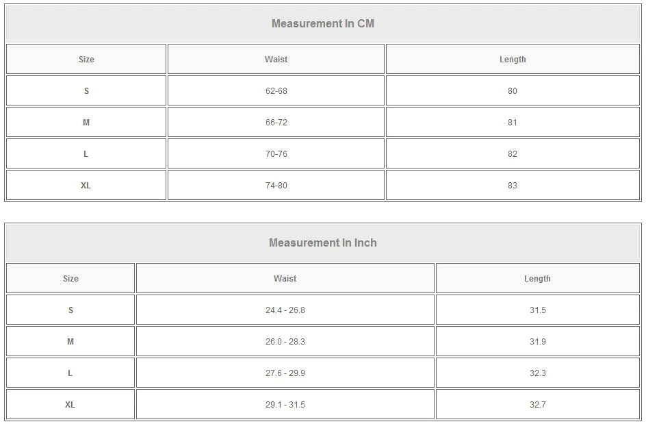Click the 74-80 waist value
This screenshot has height=424, width=646.
276,186
